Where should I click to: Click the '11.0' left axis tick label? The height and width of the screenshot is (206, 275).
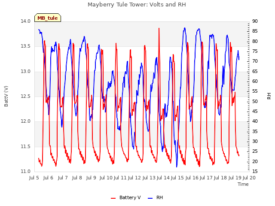(26, 171)
